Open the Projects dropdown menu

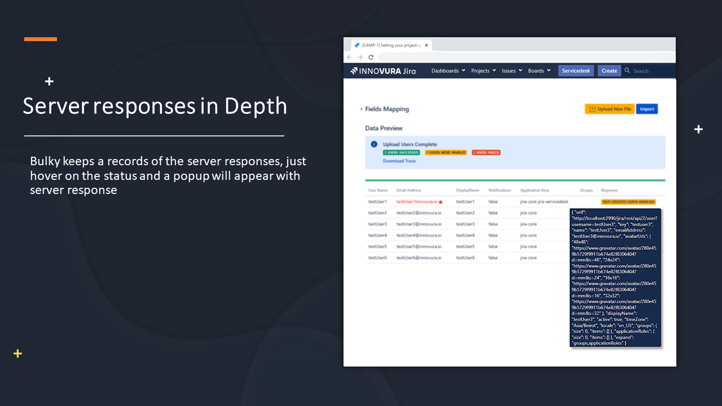click(483, 71)
